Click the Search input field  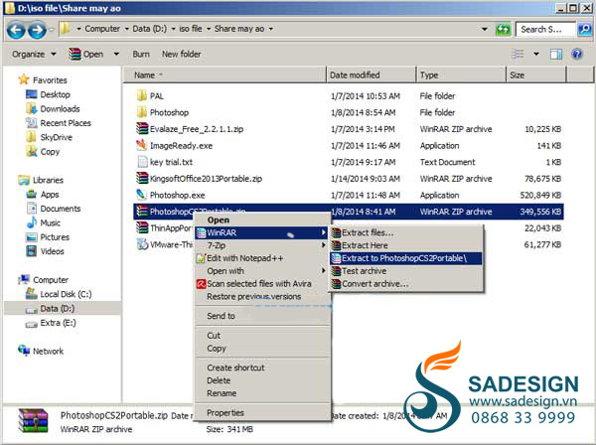coord(545,29)
